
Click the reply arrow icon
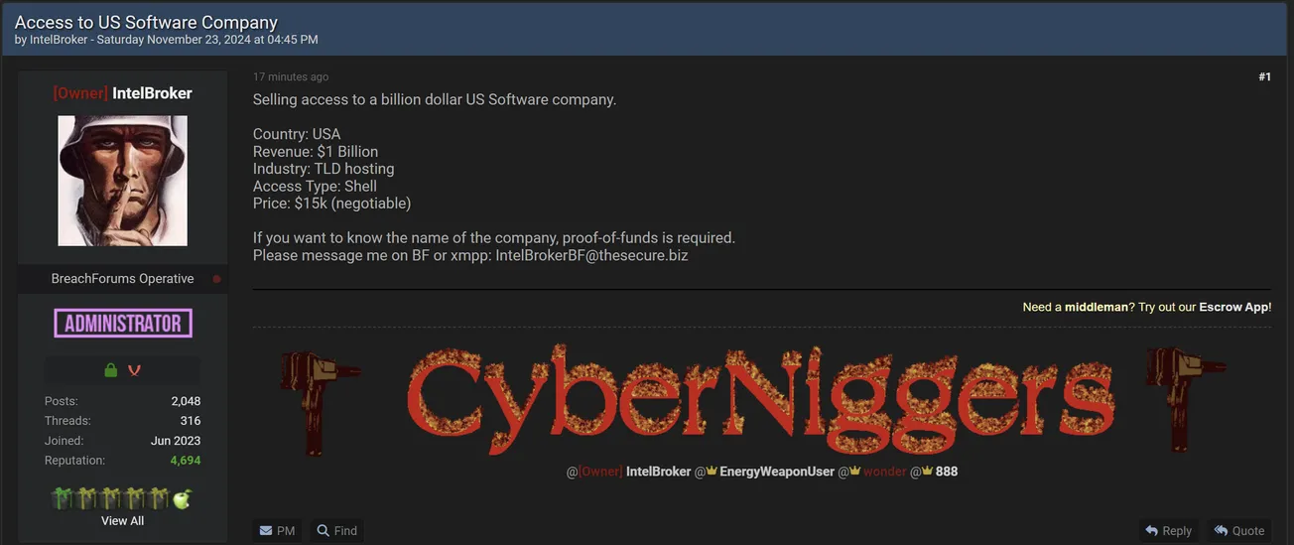[1151, 531]
